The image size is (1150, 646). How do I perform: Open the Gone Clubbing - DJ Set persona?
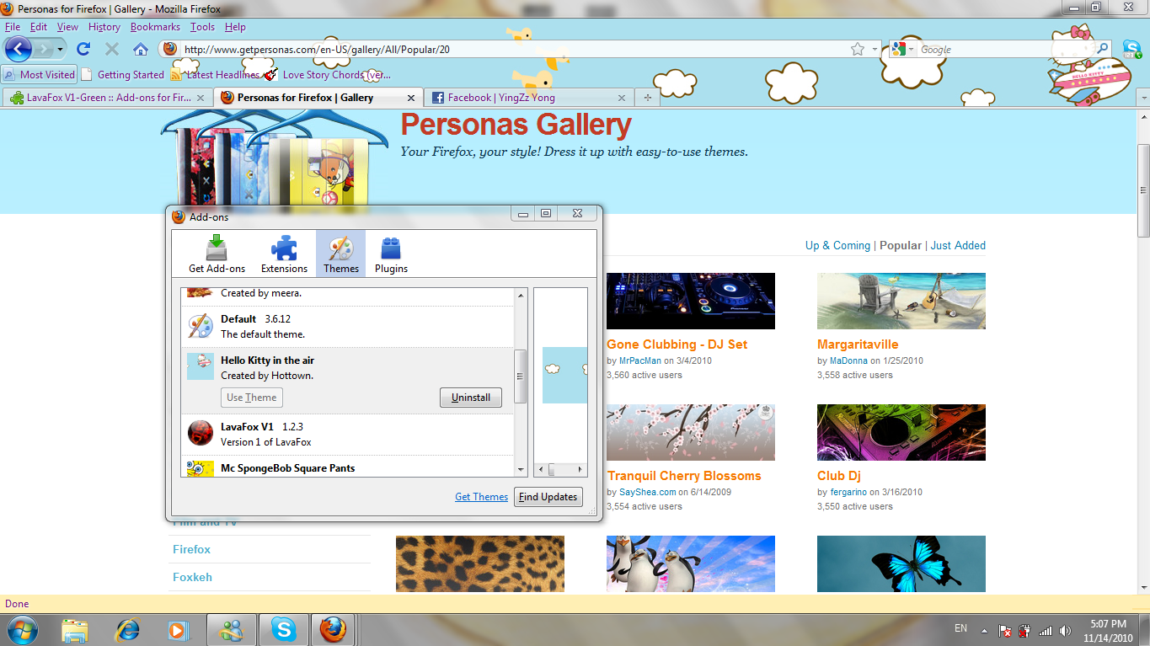(677, 344)
